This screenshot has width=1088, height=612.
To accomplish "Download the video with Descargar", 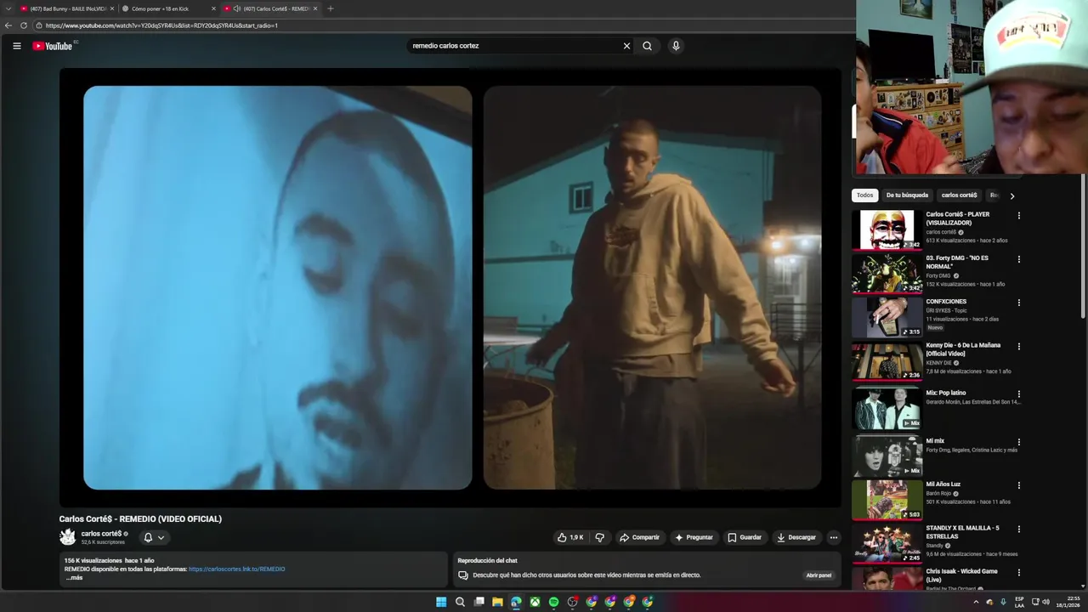I will coord(796,537).
